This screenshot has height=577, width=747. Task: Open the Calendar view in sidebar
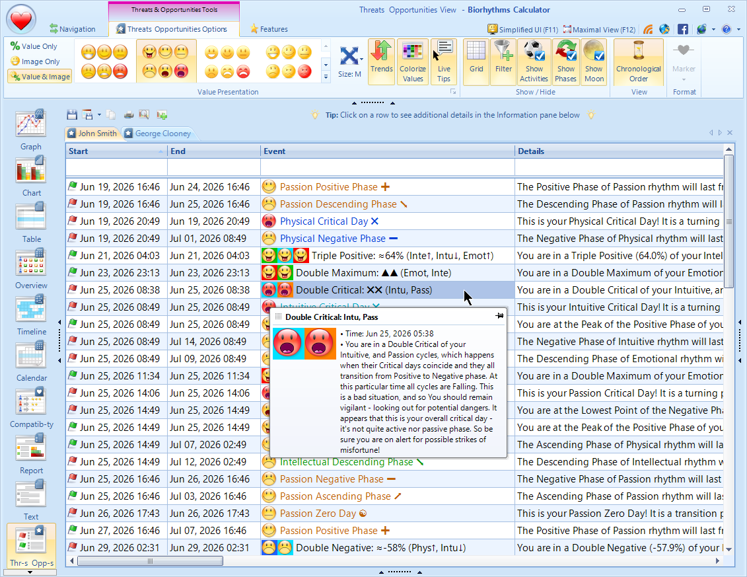click(30, 361)
